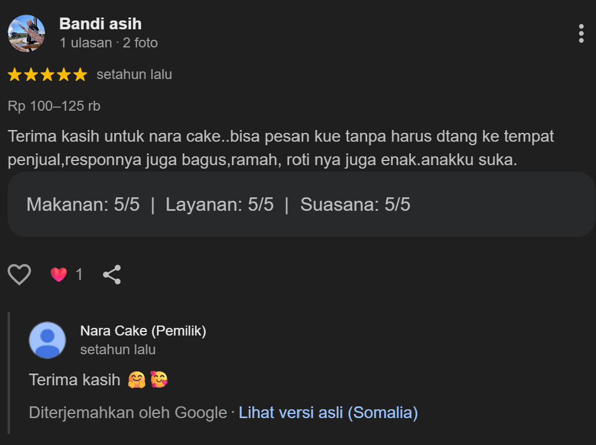Click the Layanan: 5/5 rating segment

[x=220, y=205]
